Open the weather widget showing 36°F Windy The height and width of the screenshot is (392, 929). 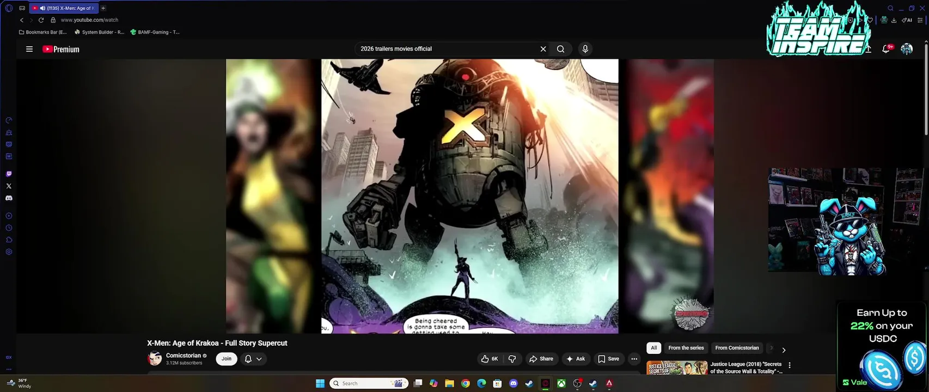[x=19, y=383]
